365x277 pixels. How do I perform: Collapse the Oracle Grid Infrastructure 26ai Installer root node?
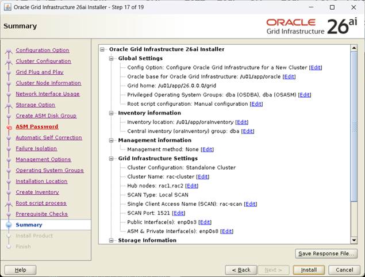coord(102,49)
